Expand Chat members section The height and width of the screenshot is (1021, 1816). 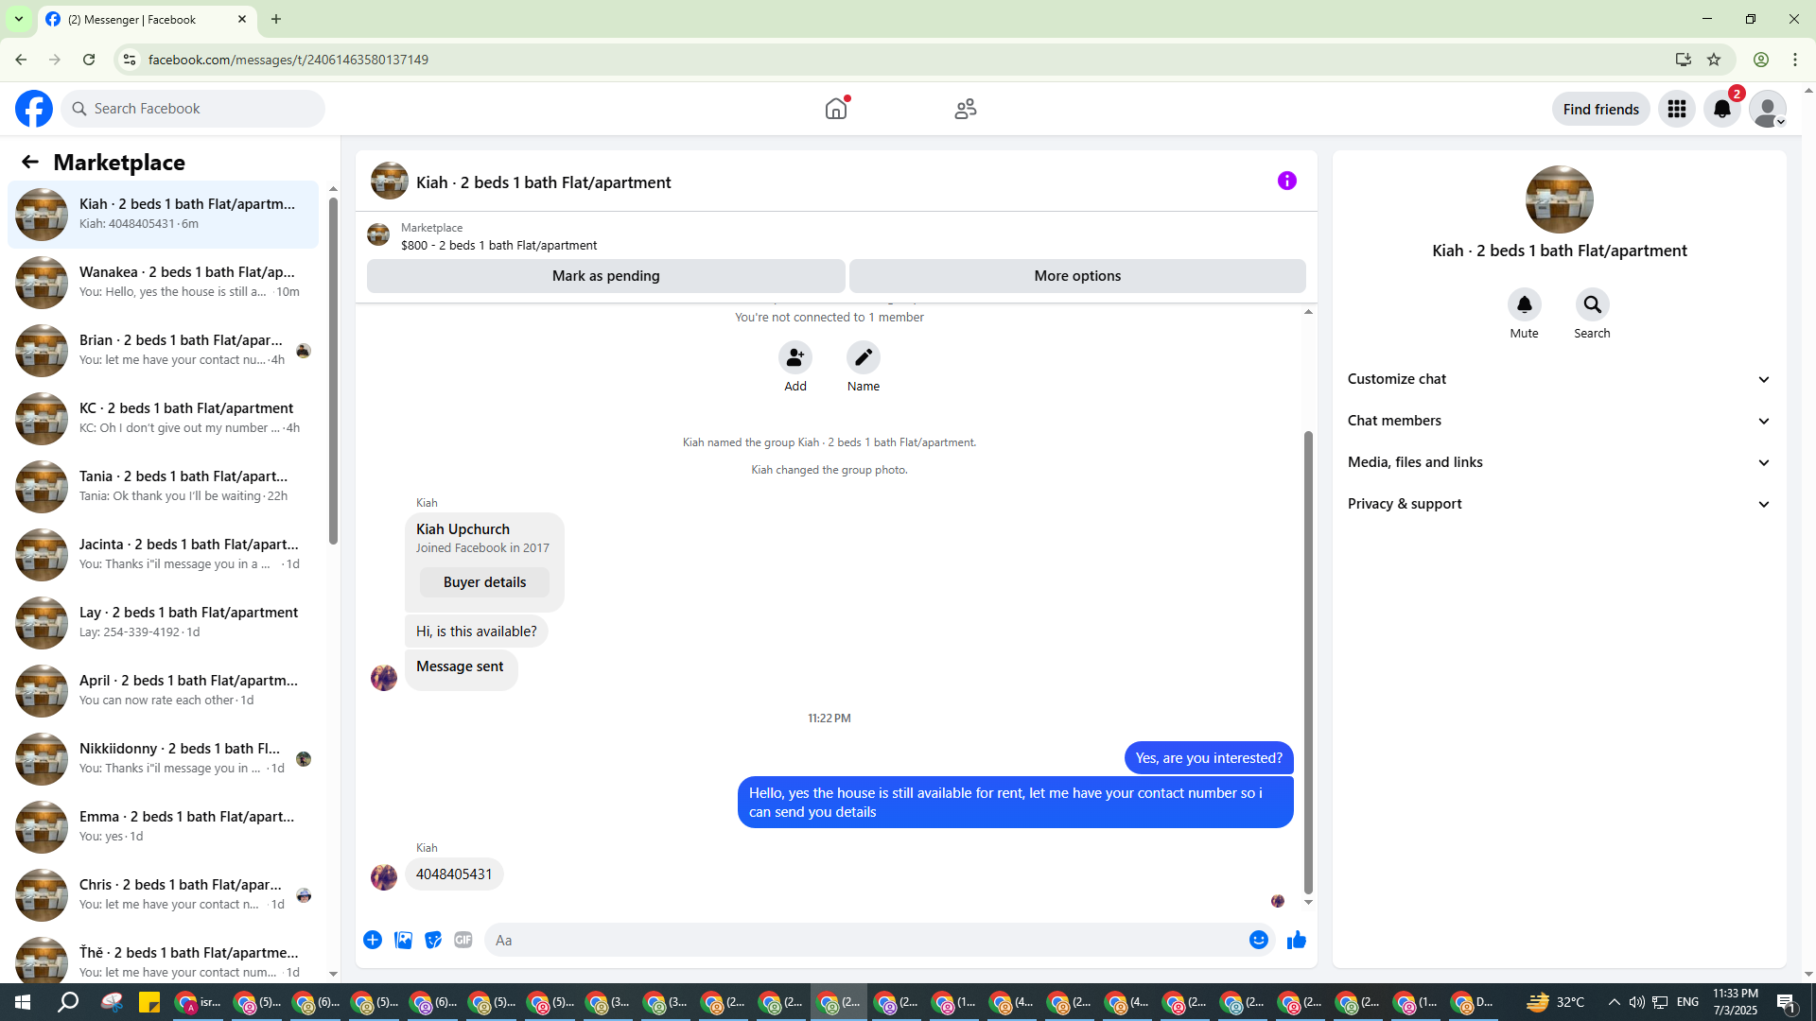(x=1559, y=421)
